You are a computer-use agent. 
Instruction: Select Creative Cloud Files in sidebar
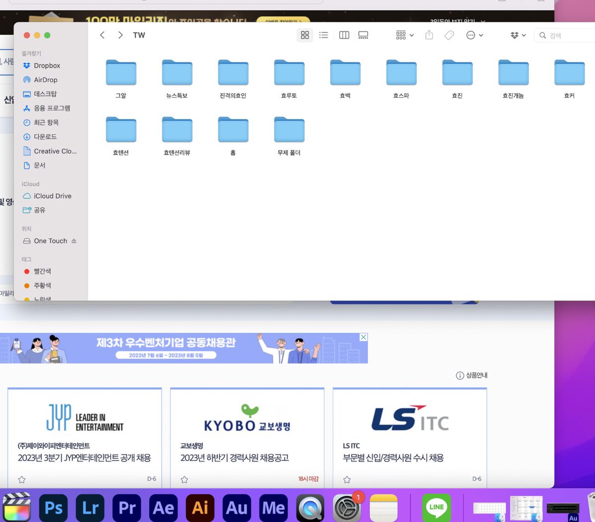51,151
